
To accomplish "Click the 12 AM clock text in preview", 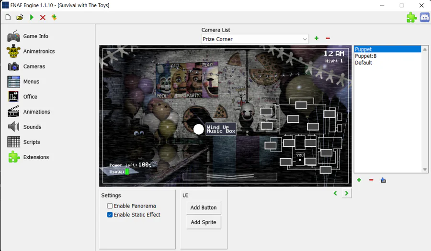I will tap(334, 54).
